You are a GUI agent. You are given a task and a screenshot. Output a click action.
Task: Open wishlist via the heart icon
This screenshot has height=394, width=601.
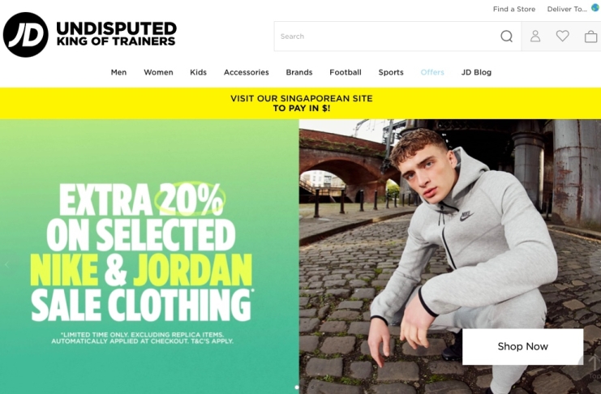point(562,36)
